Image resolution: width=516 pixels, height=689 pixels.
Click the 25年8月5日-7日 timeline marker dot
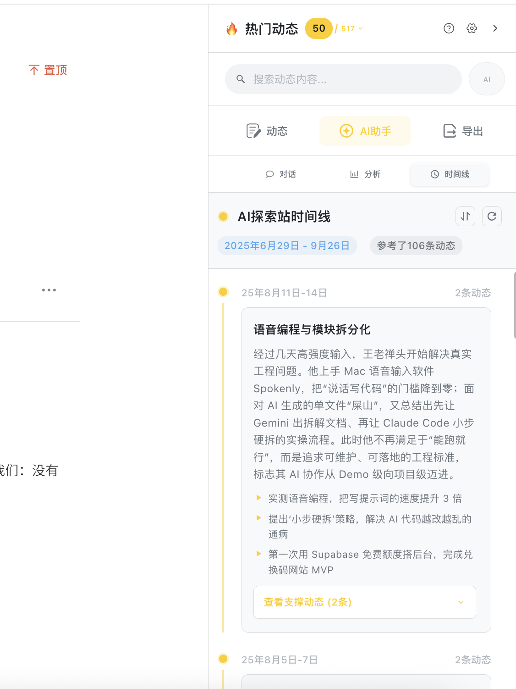[223, 659]
